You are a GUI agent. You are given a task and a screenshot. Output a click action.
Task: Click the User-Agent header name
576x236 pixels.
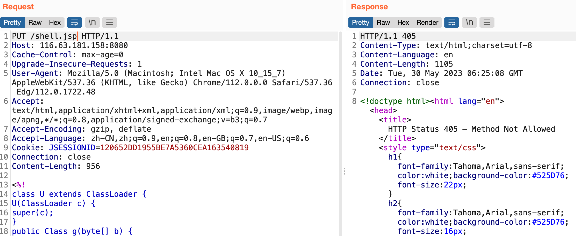37,73
